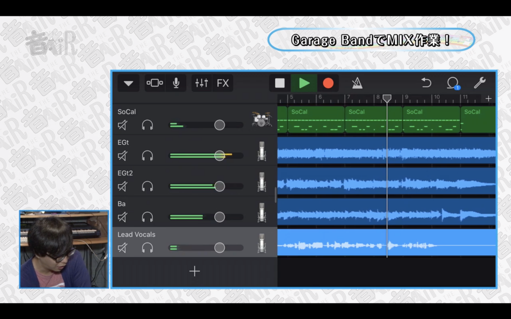Screen dimensions: 511x319
Task: Click the EGt2 volume slider knob
Action: (x=220, y=186)
